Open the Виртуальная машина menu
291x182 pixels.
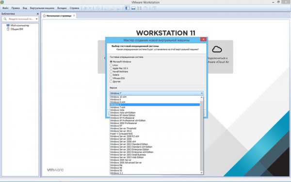42,8
